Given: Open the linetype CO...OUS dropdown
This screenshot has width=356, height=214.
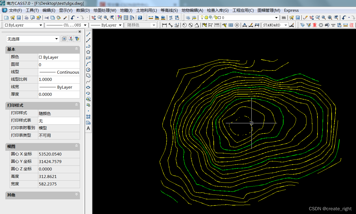Looking at the screenshot, I should 85,25.
